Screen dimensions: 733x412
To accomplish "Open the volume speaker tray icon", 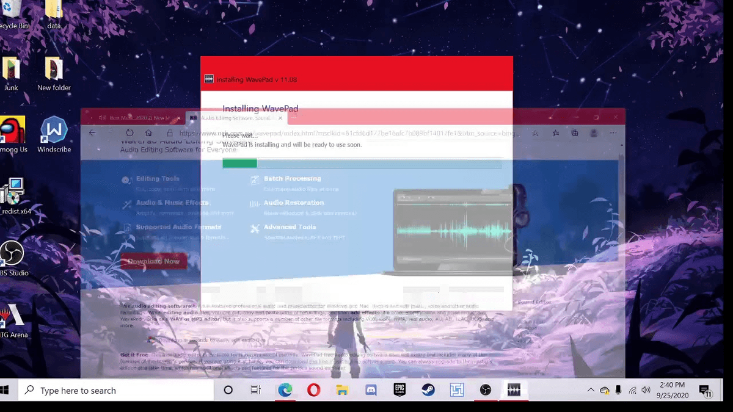I will (x=646, y=391).
